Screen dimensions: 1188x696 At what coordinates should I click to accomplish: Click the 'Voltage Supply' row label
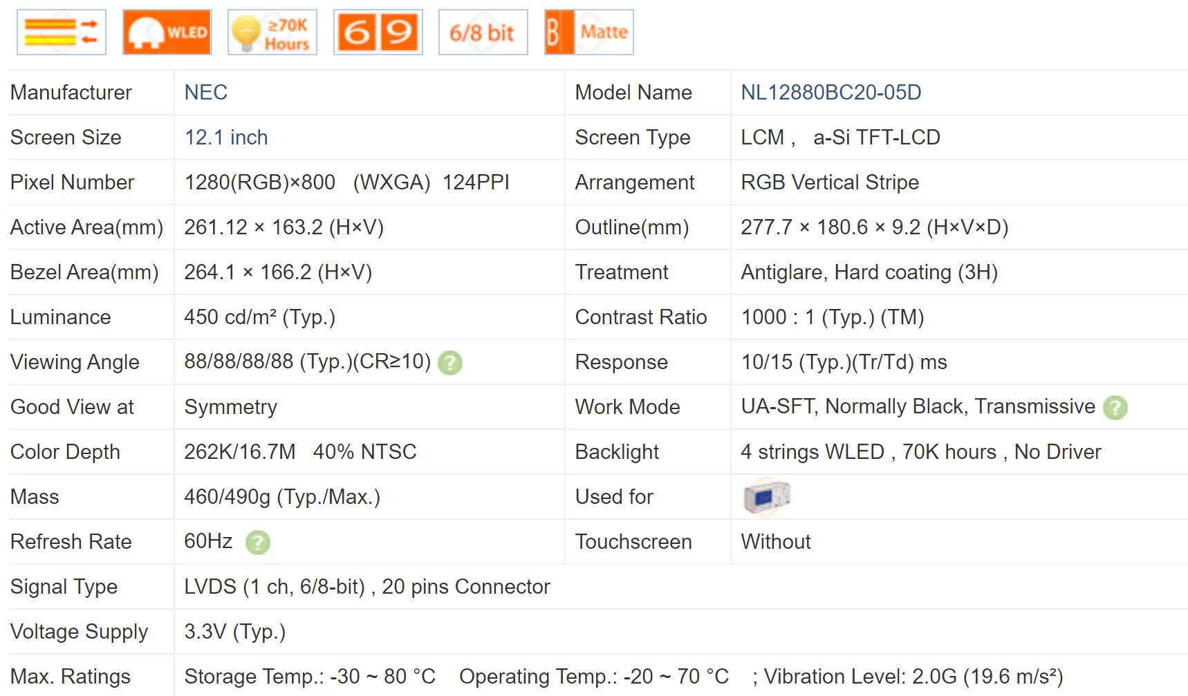click(x=79, y=632)
